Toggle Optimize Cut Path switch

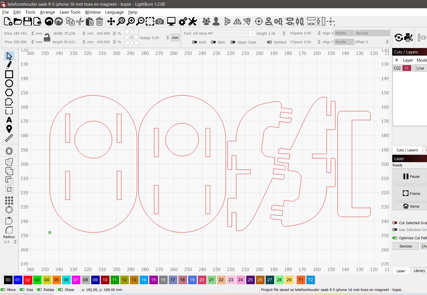pyautogui.click(x=395, y=238)
